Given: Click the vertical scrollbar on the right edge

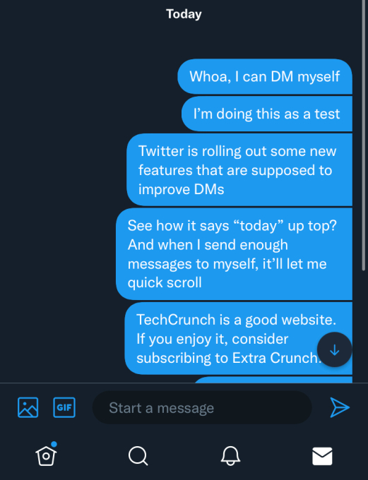Looking at the screenshot, I should 363,135.
